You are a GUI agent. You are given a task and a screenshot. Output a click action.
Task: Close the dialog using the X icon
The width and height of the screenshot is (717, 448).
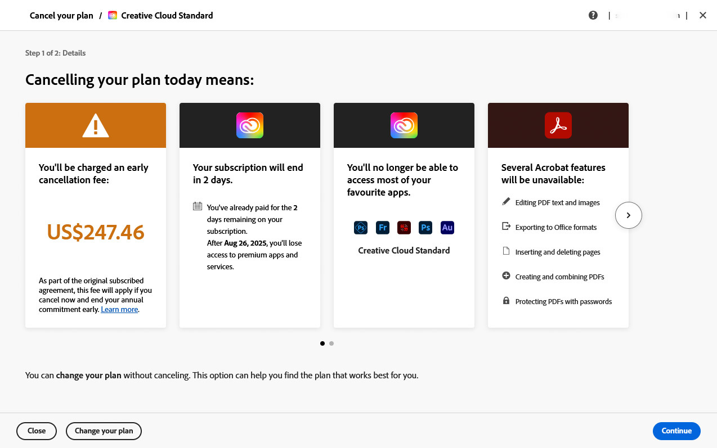tap(703, 16)
